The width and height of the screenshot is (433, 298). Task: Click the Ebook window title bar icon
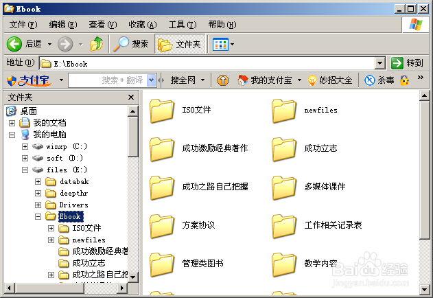[x=9, y=9]
